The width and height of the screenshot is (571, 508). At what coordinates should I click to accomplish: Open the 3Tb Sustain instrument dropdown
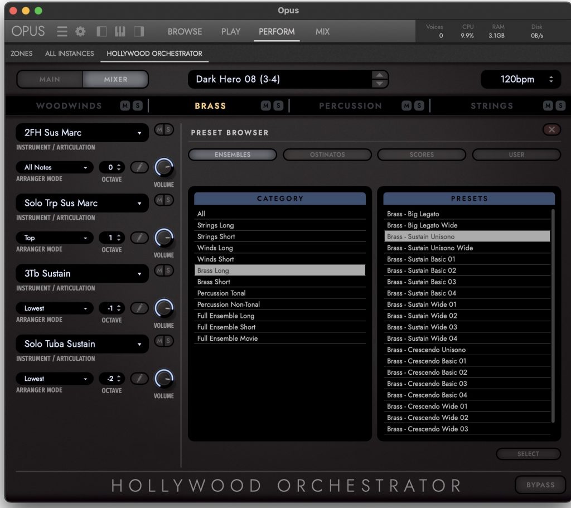(x=82, y=273)
